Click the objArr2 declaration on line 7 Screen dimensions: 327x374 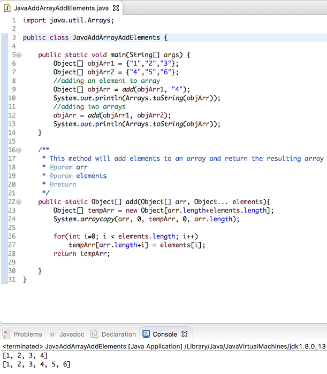click(116, 72)
